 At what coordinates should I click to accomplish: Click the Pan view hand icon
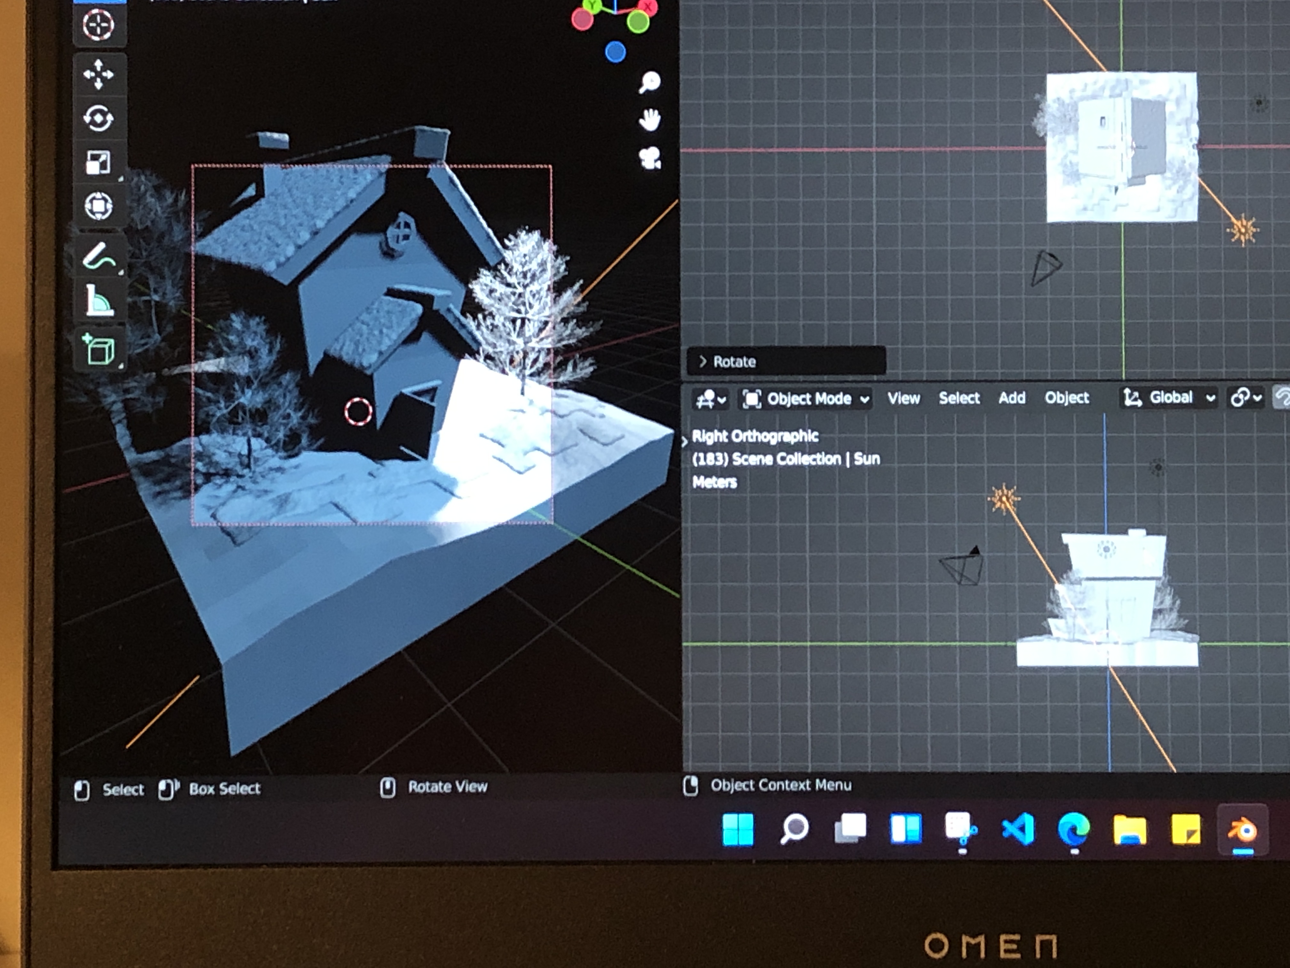click(x=649, y=120)
